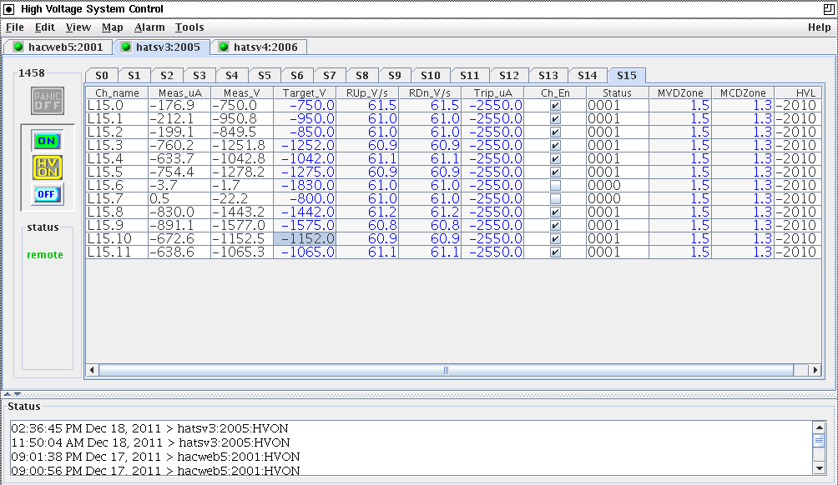Click the green 'remote' status text
This screenshot has height=485, width=838.
click(45, 255)
